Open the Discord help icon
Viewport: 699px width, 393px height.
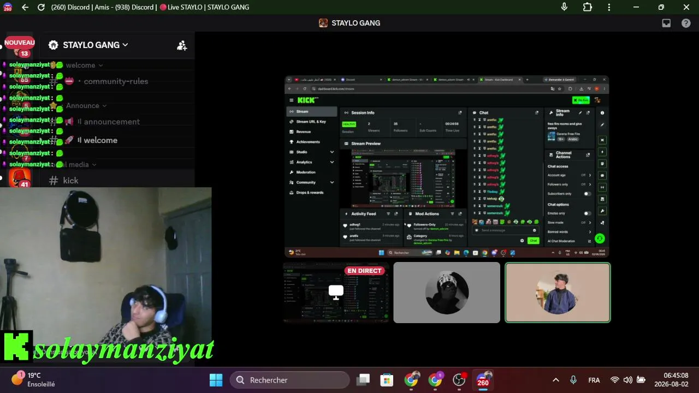686,23
